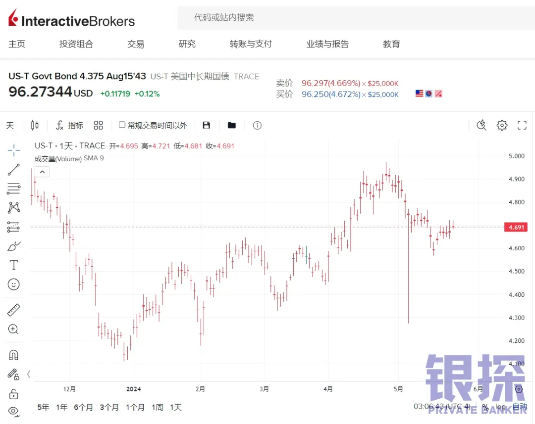Screen dimensions: 535x424
Task: Open the 天 interval dropdown
Action: pos(10,126)
